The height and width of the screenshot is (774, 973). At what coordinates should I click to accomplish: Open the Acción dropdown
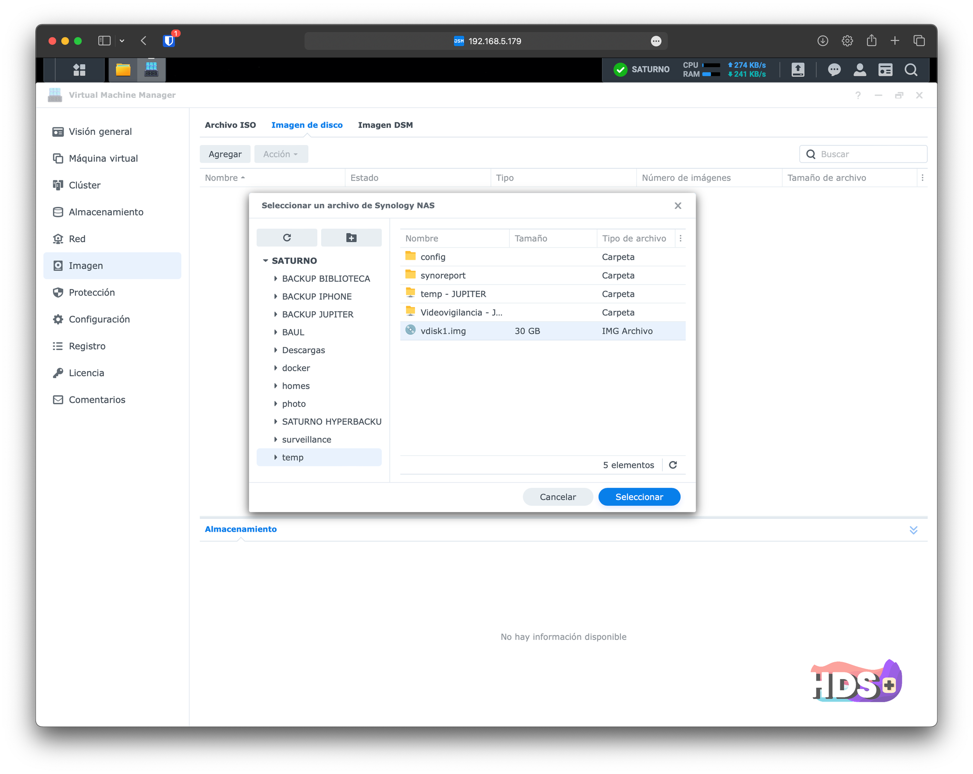[x=281, y=154]
